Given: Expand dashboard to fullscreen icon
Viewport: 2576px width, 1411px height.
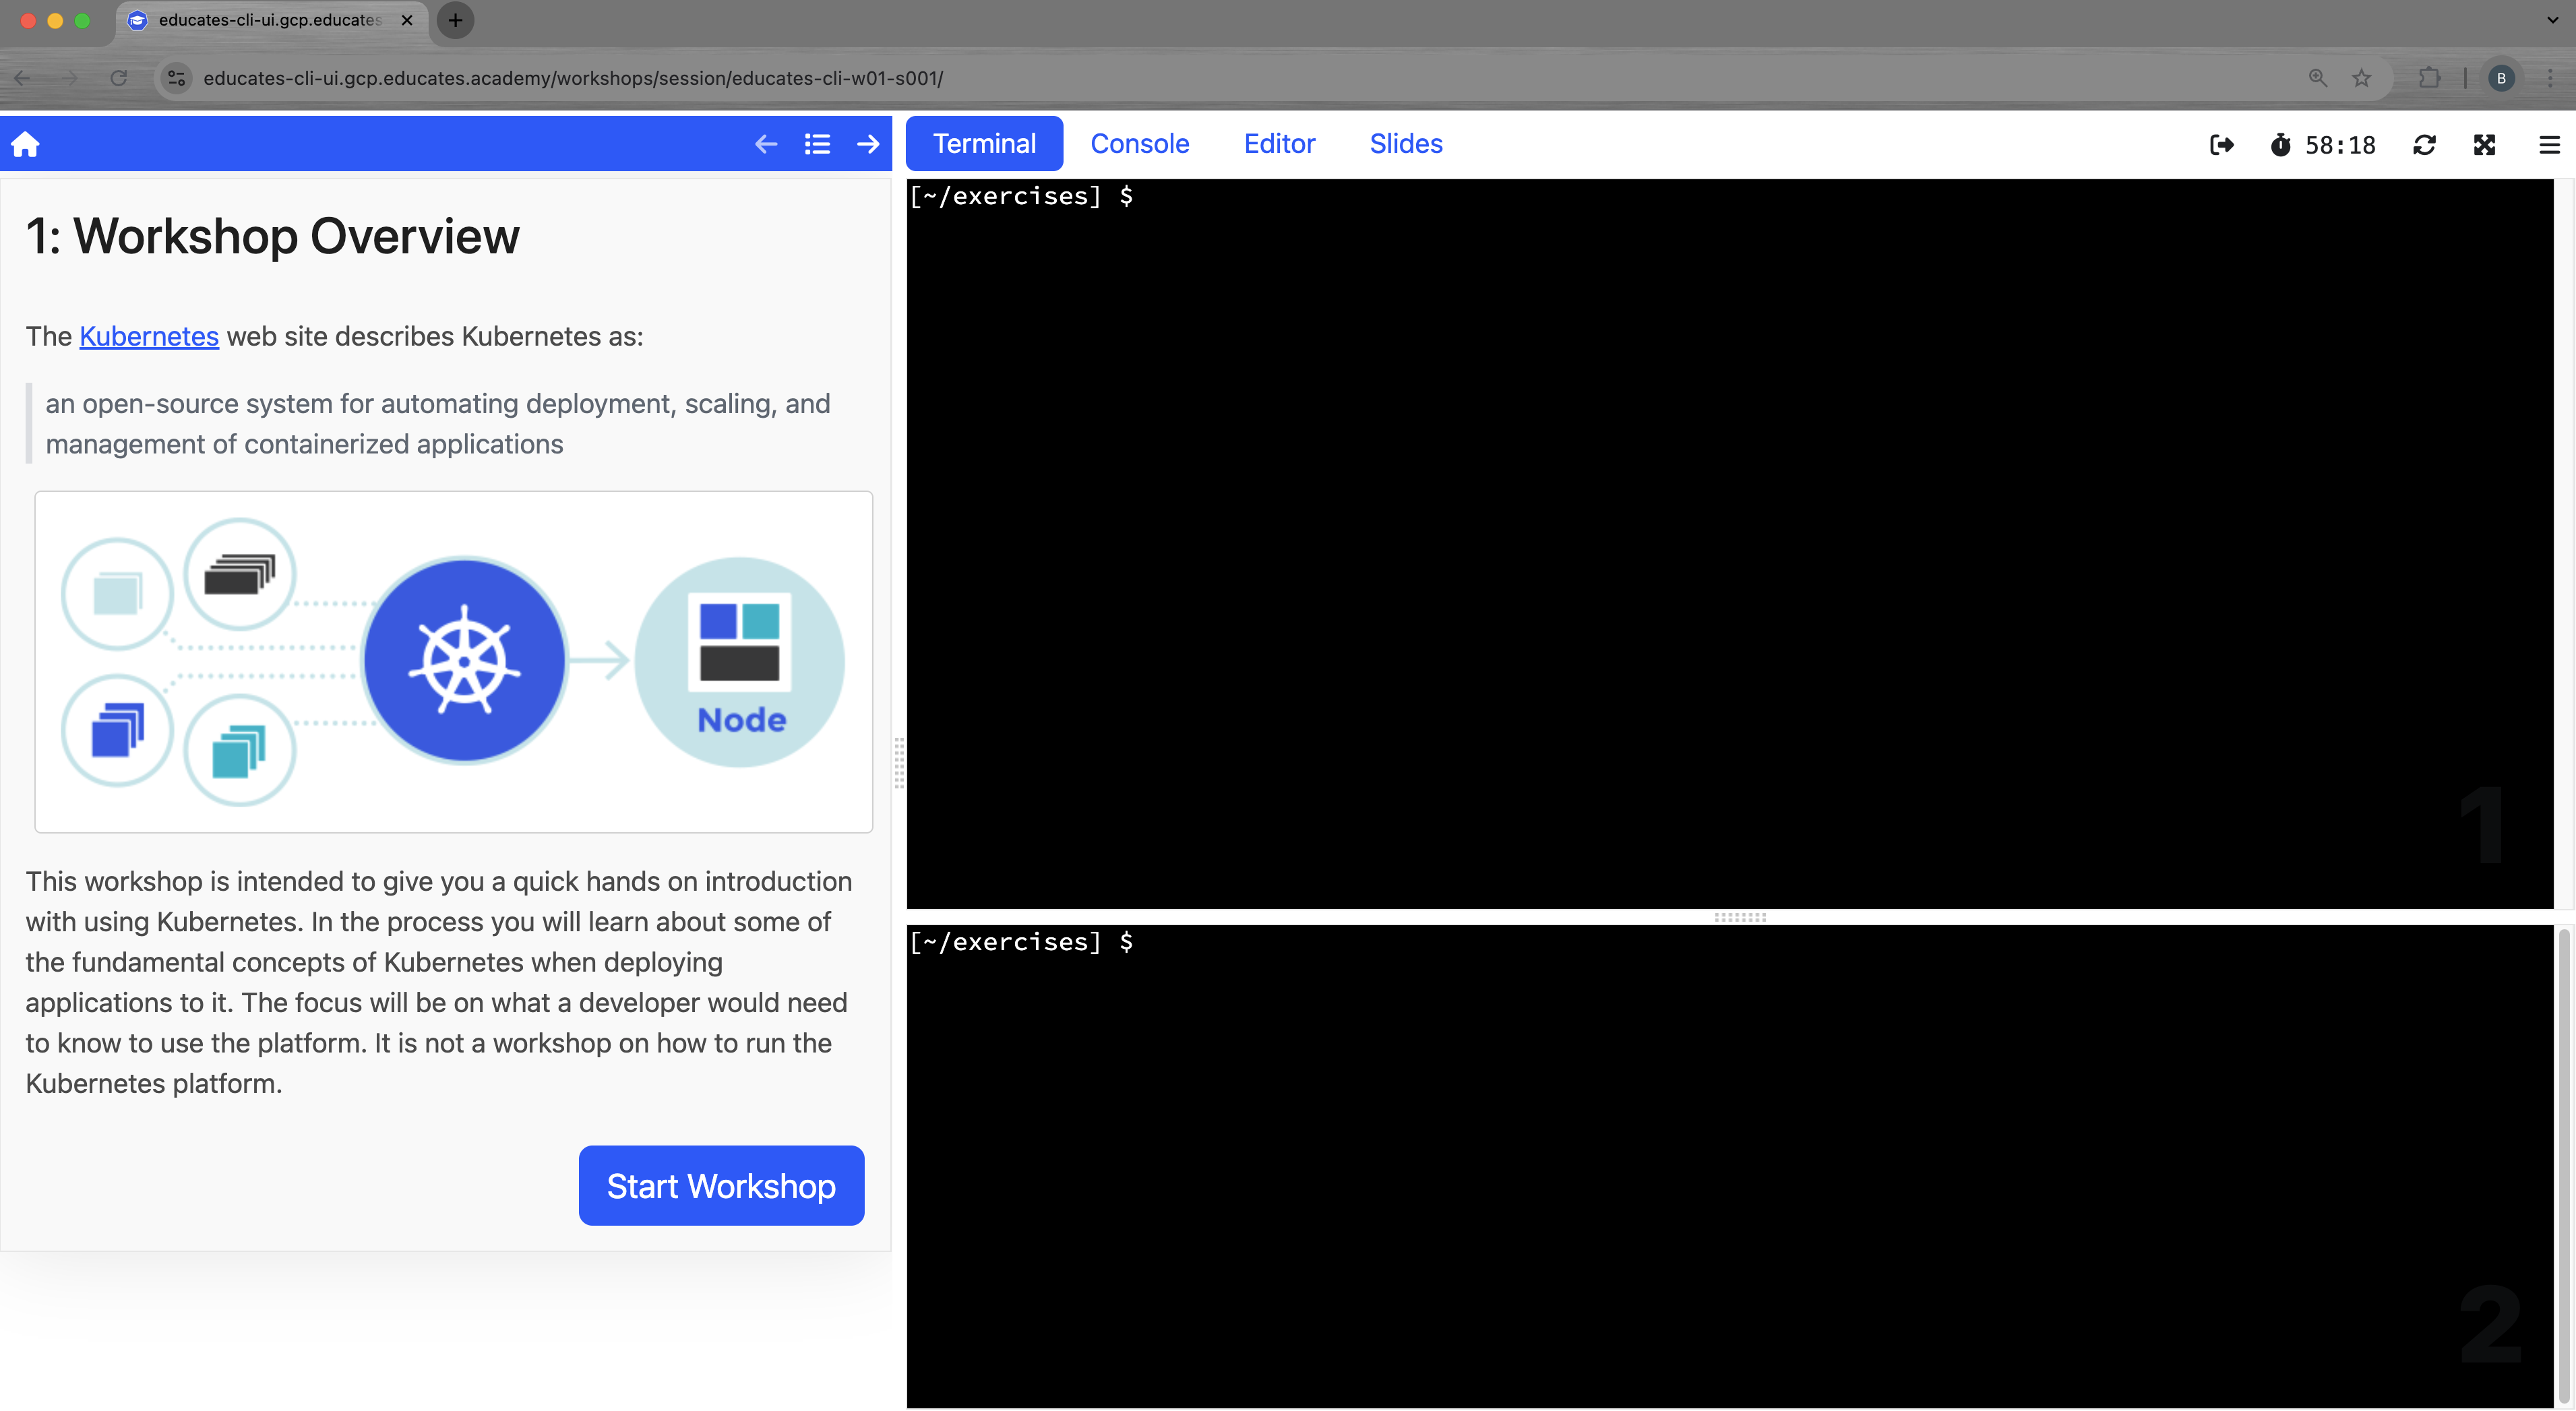Looking at the screenshot, I should 2485,146.
